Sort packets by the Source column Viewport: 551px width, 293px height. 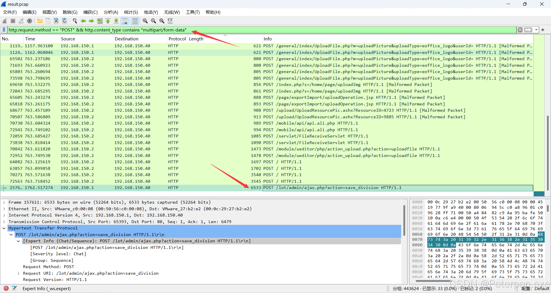[86, 39]
